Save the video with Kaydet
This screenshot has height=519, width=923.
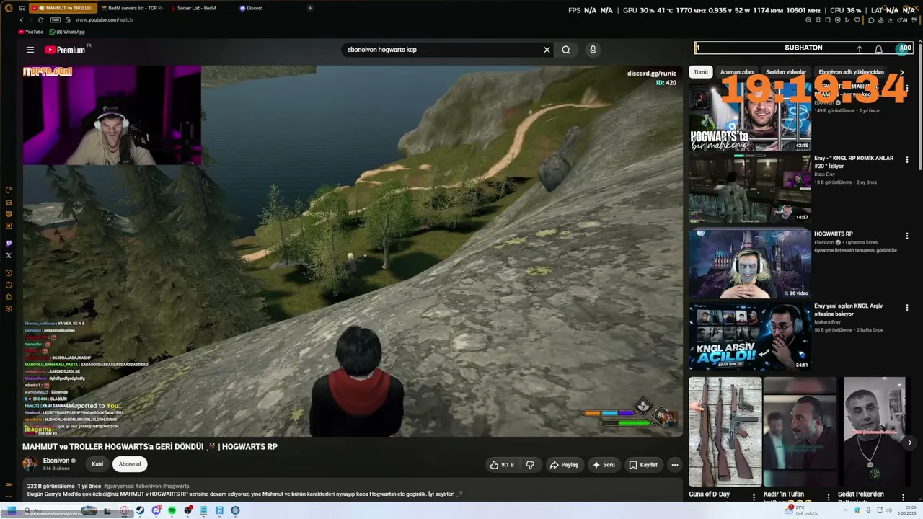[642, 465]
